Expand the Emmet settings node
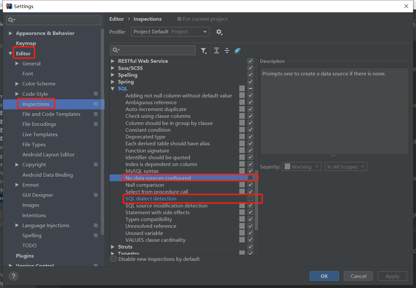Viewport: 416px width, 288px height. coord(17,185)
